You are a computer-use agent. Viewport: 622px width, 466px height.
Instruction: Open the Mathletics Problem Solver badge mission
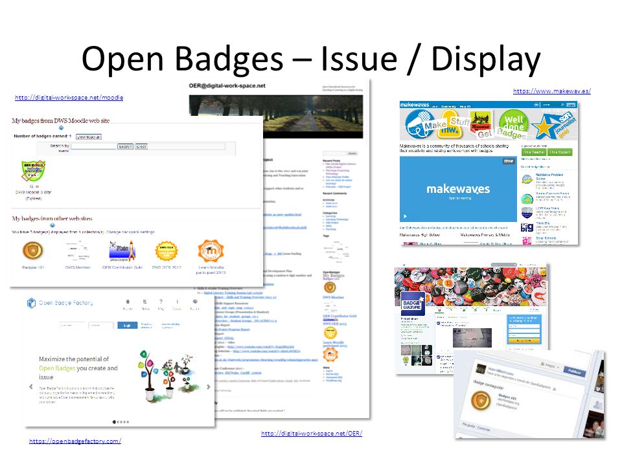pos(549,176)
